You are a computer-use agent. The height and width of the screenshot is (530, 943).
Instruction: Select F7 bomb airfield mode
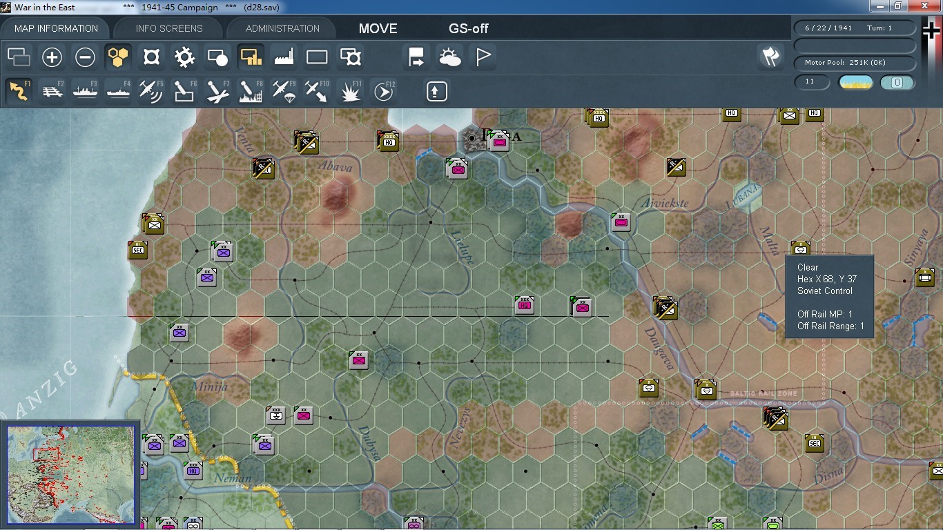pyautogui.click(x=217, y=91)
